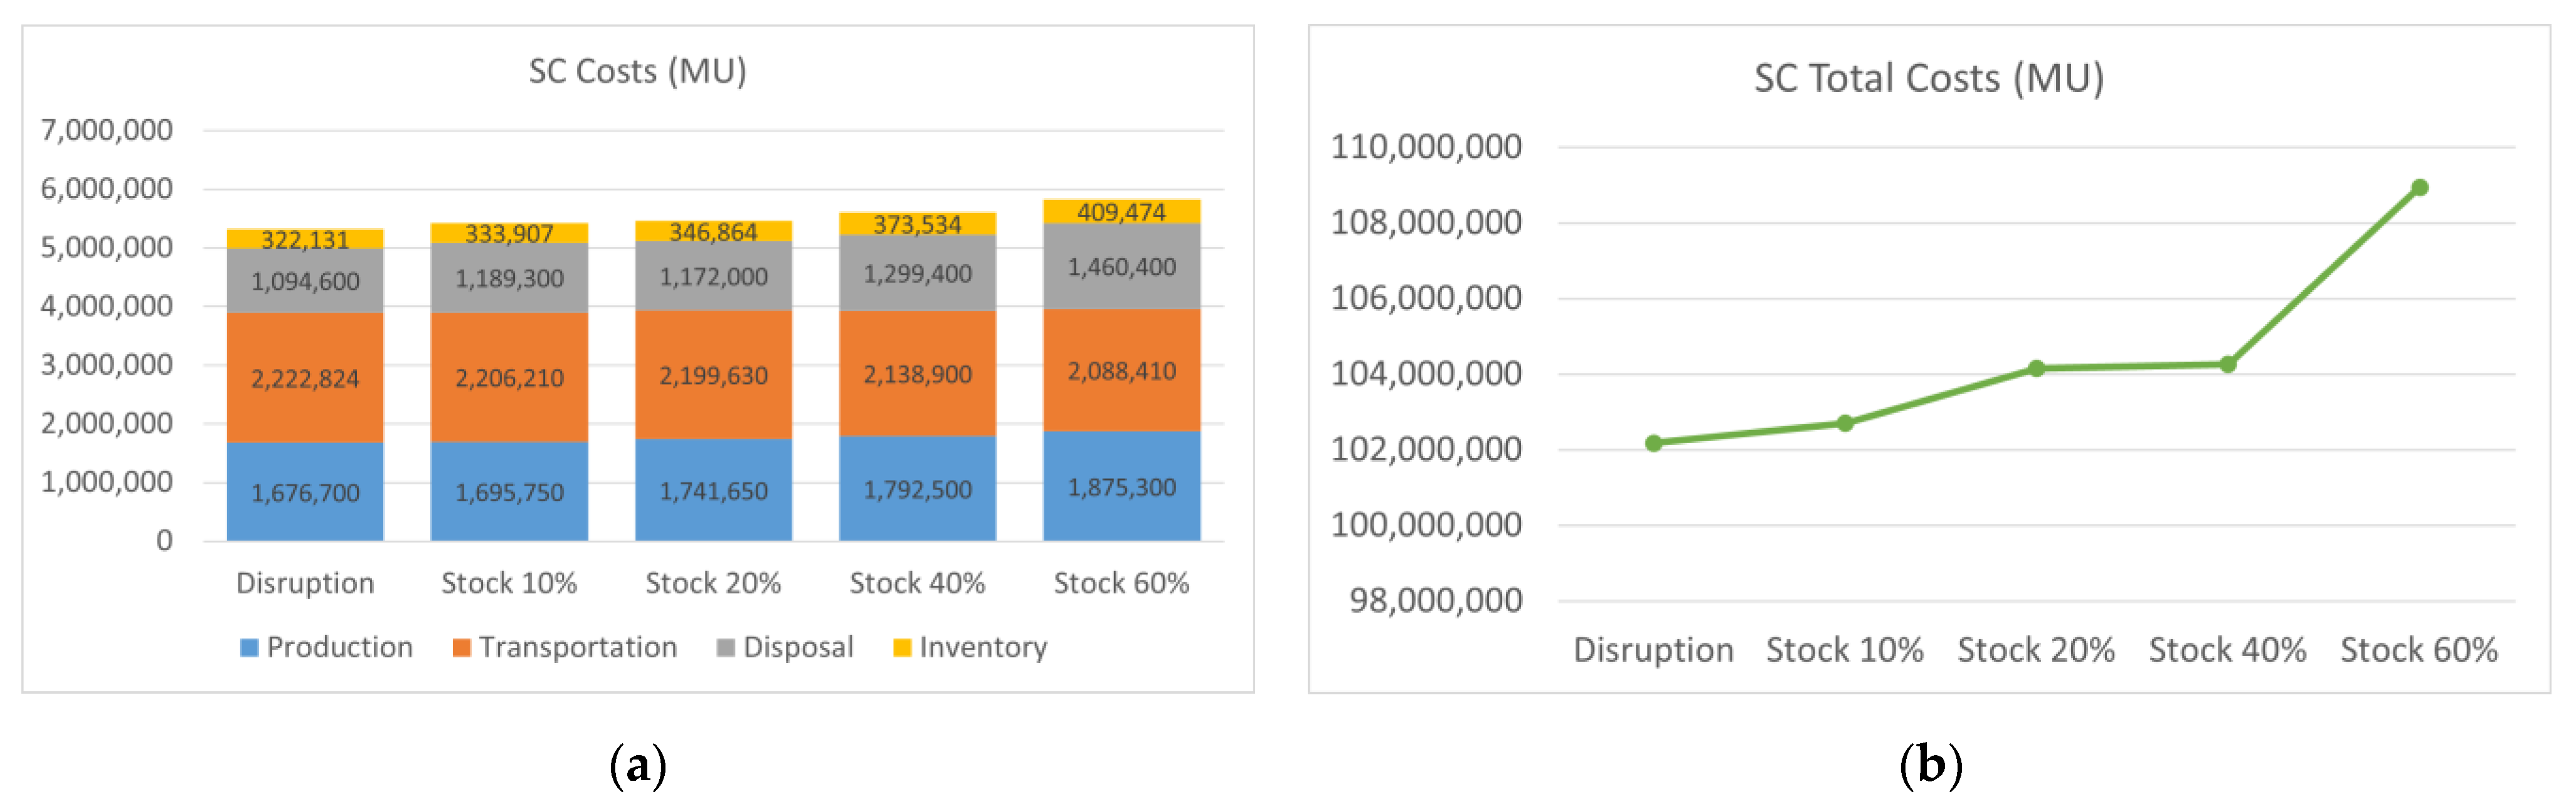
Task: Click the 7,000,000 axis label in bar chart
Action: coord(106,130)
